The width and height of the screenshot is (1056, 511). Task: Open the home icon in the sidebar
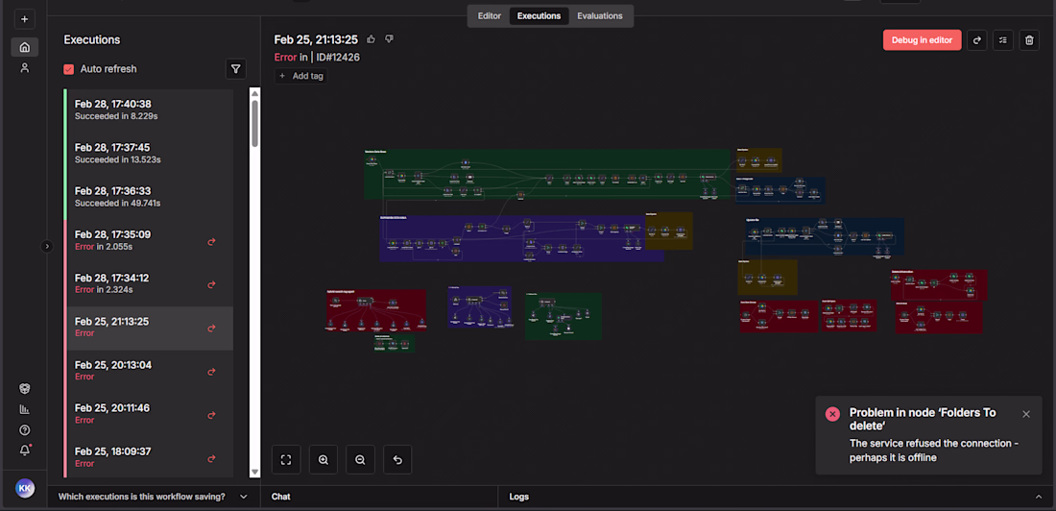pyautogui.click(x=24, y=47)
